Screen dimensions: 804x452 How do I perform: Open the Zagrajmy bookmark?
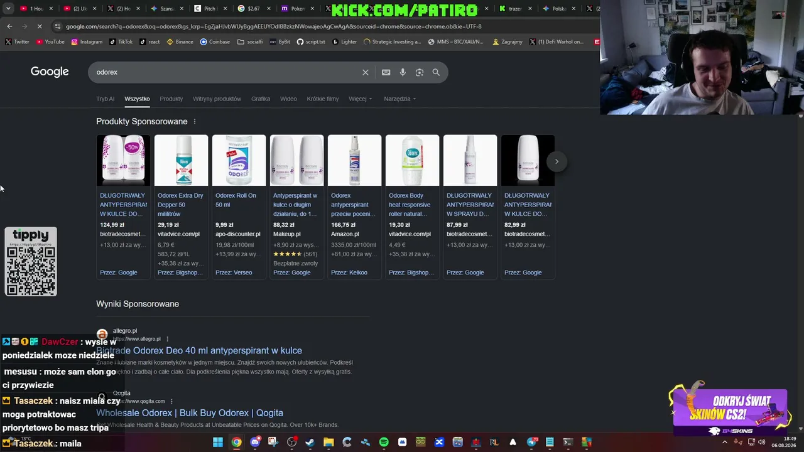(508, 42)
